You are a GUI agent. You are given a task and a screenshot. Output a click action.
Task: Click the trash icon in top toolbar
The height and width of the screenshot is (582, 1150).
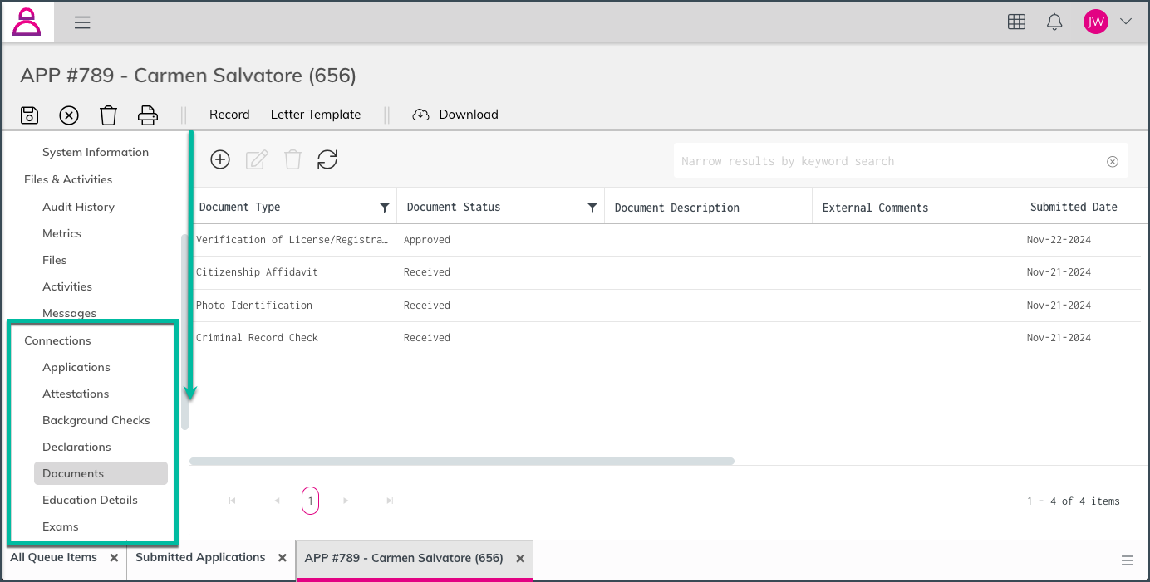point(109,115)
